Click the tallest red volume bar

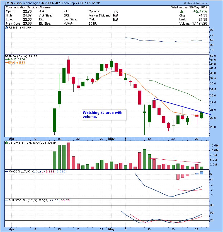[x=69, y=156]
